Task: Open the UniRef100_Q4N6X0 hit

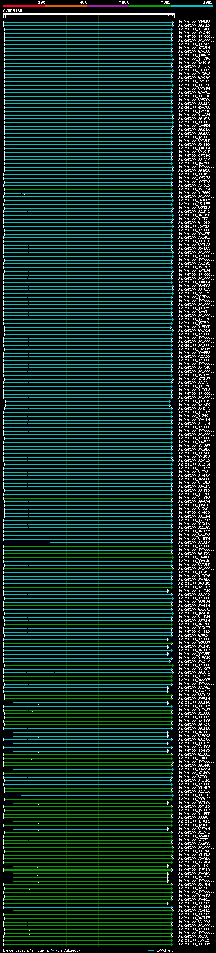Action: (194, 613)
